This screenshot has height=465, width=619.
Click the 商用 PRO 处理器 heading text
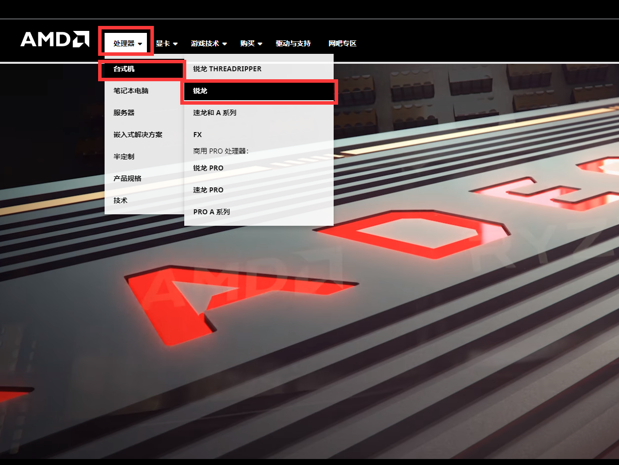(x=221, y=151)
